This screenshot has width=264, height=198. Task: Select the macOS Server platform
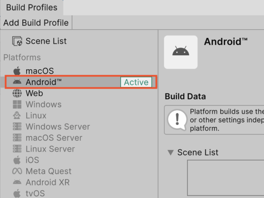pyautogui.click(x=54, y=138)
